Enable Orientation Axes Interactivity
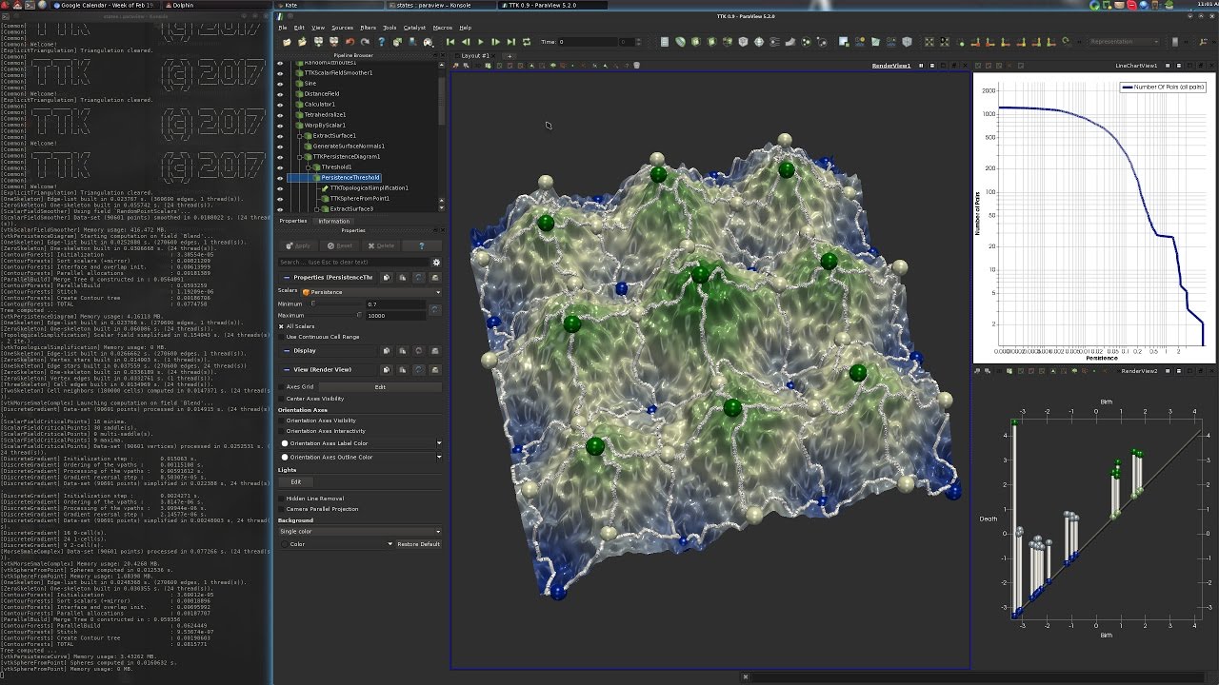The width and height of the screenshot is (1219, 685). coord(282,431)
